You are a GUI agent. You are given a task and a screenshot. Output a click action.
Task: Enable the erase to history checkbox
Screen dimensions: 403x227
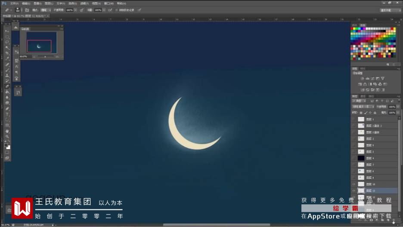(x=116, y=10)
